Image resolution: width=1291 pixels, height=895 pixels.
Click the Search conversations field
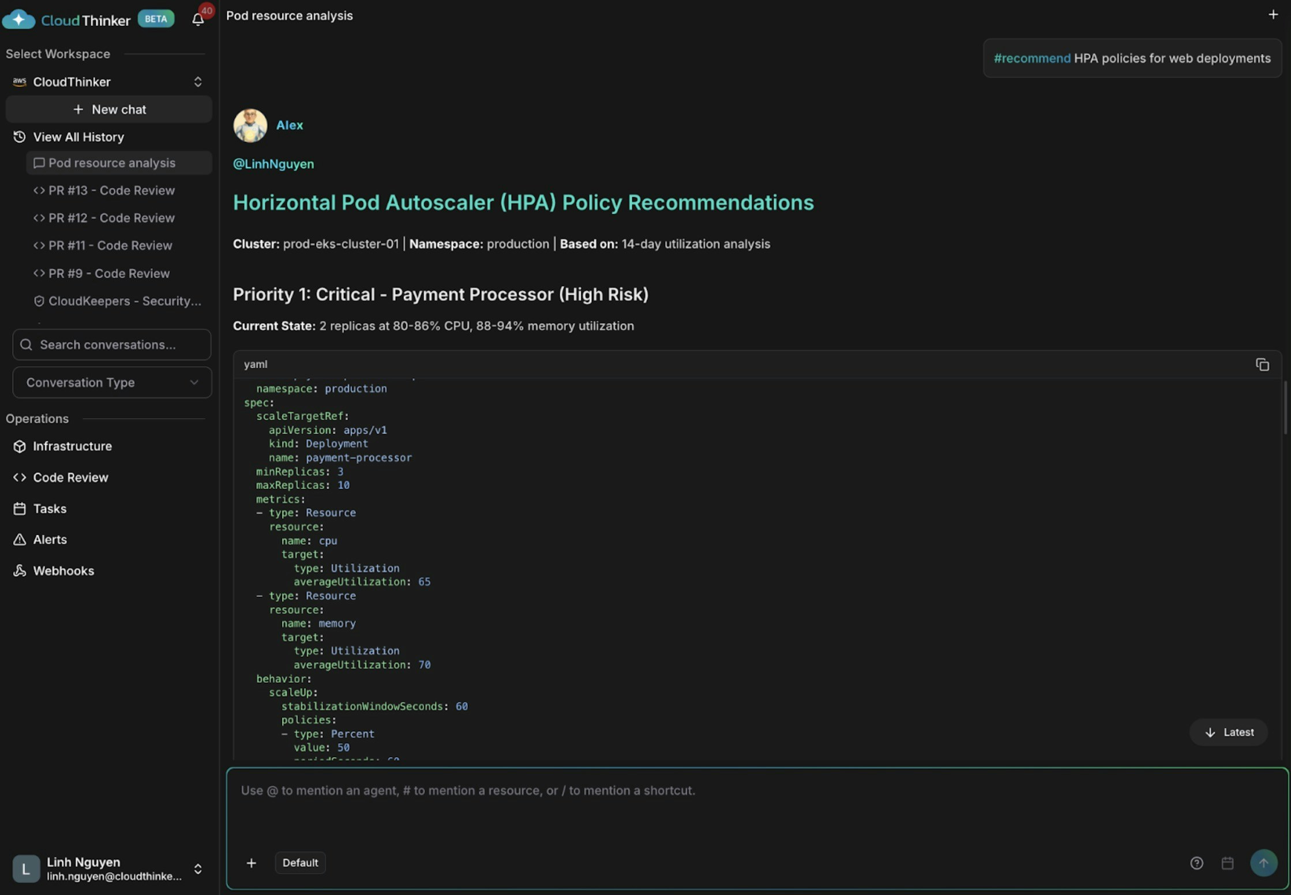coord(111,344)
